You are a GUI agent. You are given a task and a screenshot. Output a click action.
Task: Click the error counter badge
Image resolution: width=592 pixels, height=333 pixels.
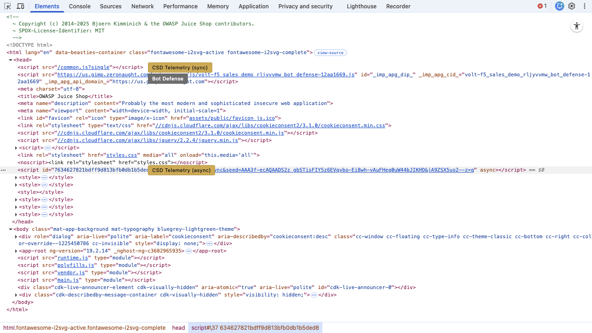(541, 6)
